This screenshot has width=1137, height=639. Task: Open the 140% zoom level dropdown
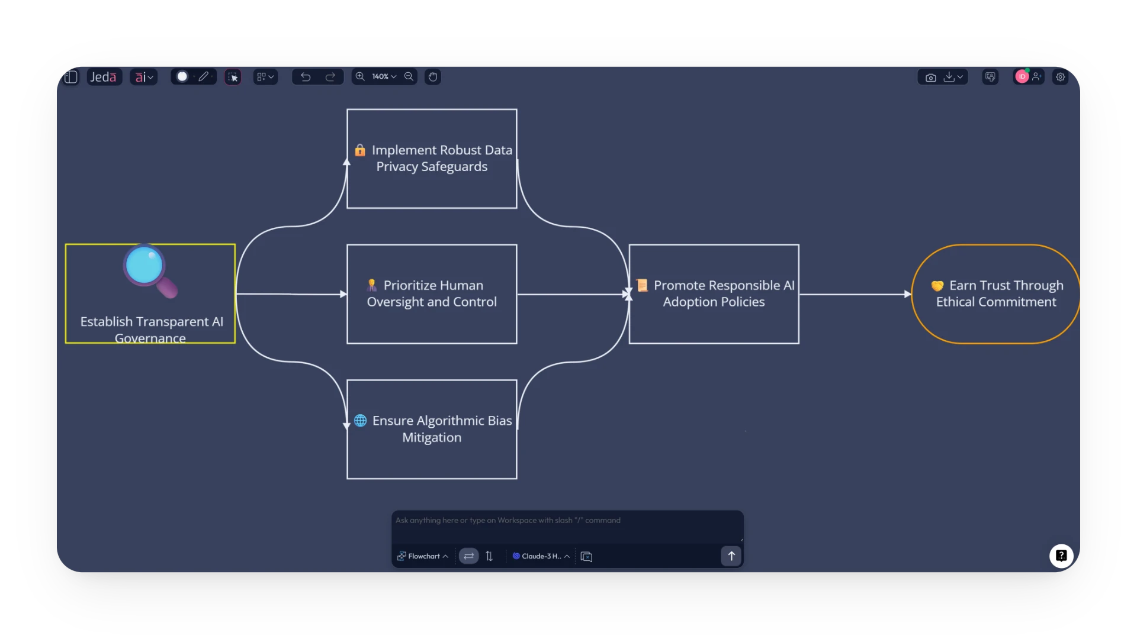[384, 76]
